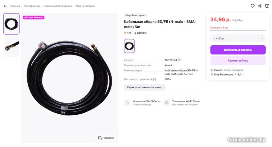
Task: Report the product via exclamation bubble icon
Action: coord(267,6)
